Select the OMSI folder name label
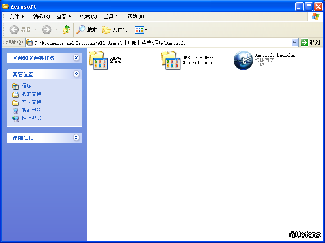The width and height of the screenshot is (325, 243). [x=115, y=60]
